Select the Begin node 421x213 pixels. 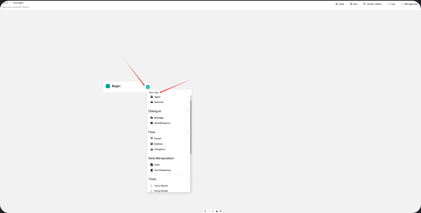point(125,87)
